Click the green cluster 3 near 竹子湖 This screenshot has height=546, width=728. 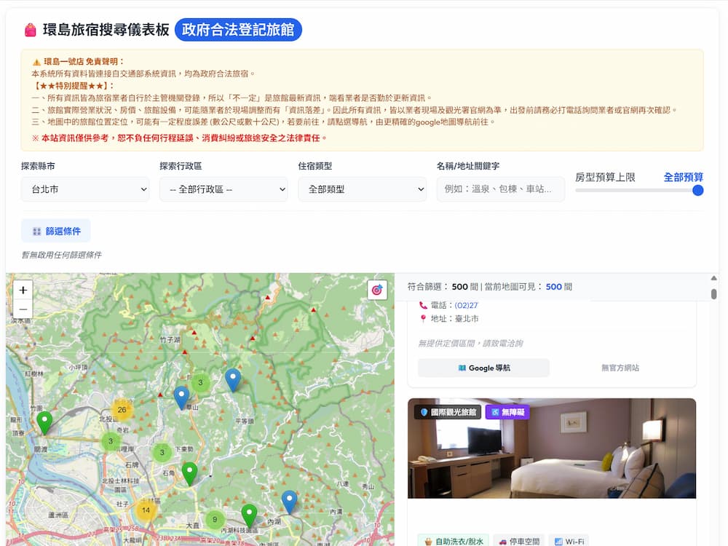coord(201,383)
